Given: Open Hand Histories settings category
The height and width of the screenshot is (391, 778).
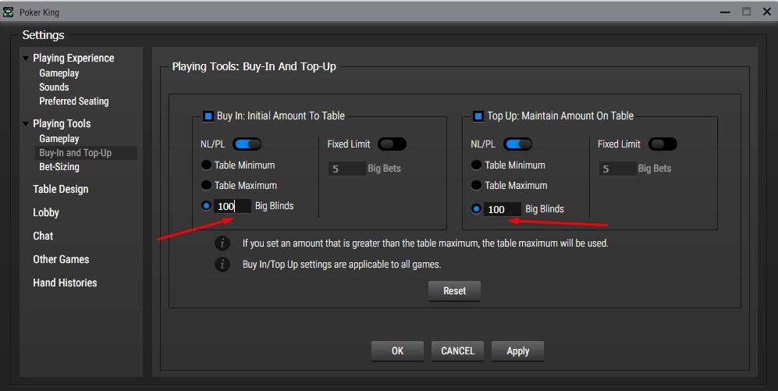Looking at the screenshot, I should pyautogui.click(x=65, y=283).
